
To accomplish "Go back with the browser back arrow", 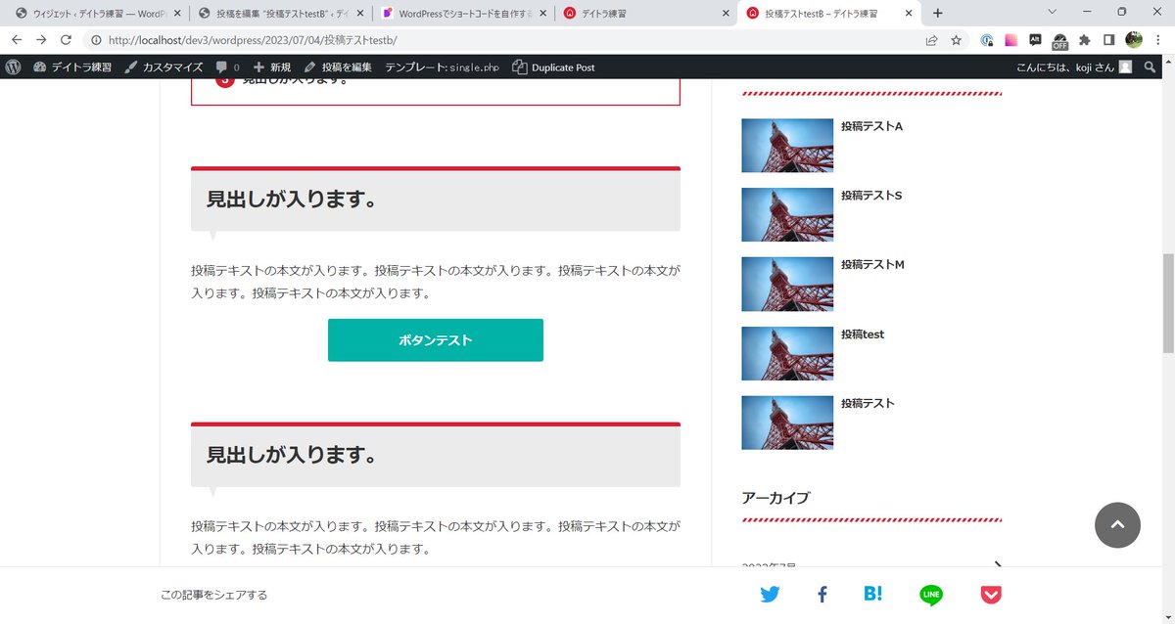I will (16, 40).
